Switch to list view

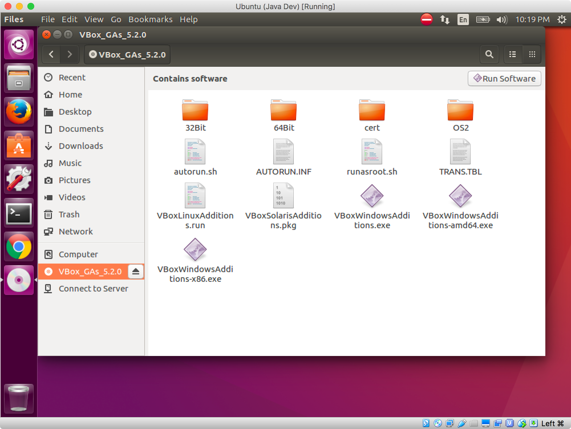coord(513,54)
